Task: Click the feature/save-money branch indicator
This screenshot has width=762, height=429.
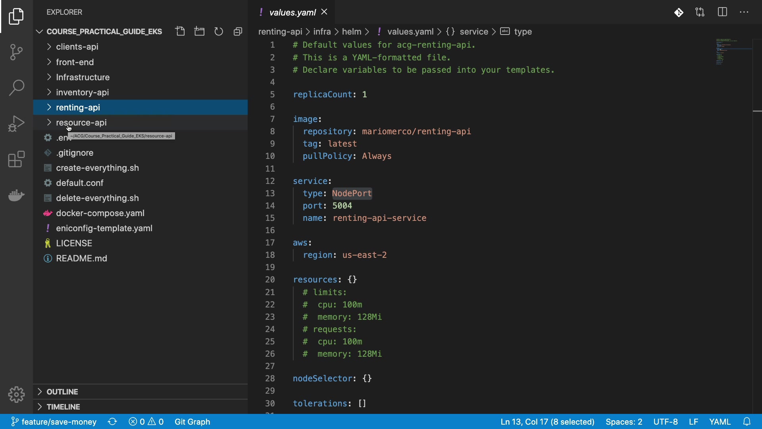Action: coord(54,421)
